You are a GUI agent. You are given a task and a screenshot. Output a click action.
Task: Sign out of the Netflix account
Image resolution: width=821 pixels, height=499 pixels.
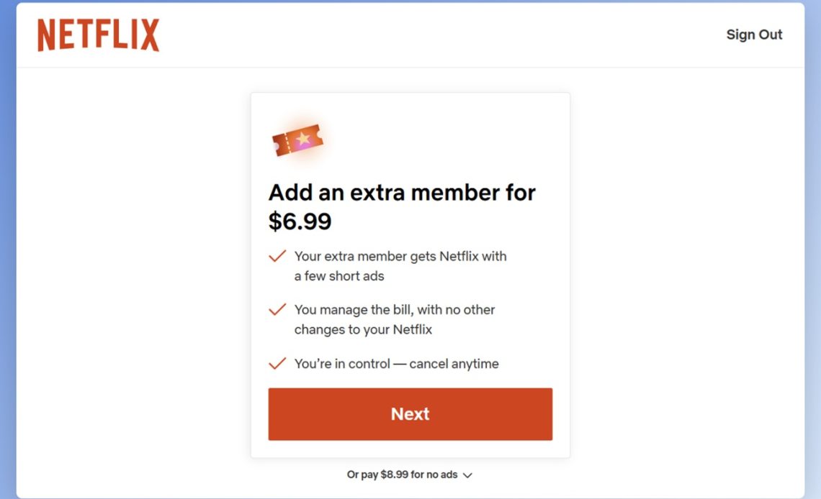tap(754, 35)
